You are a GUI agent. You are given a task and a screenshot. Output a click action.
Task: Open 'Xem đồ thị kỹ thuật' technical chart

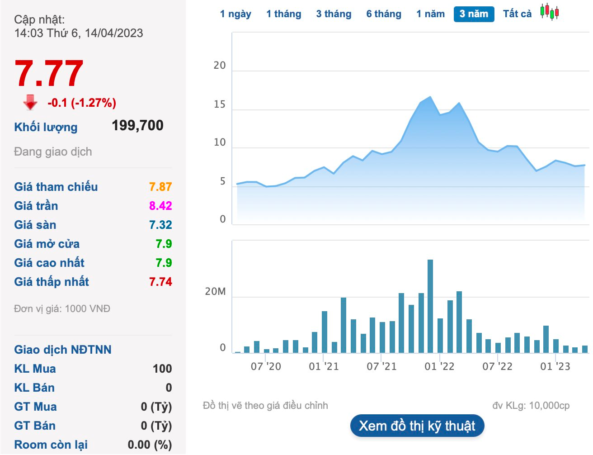click(x=417, y=426)
